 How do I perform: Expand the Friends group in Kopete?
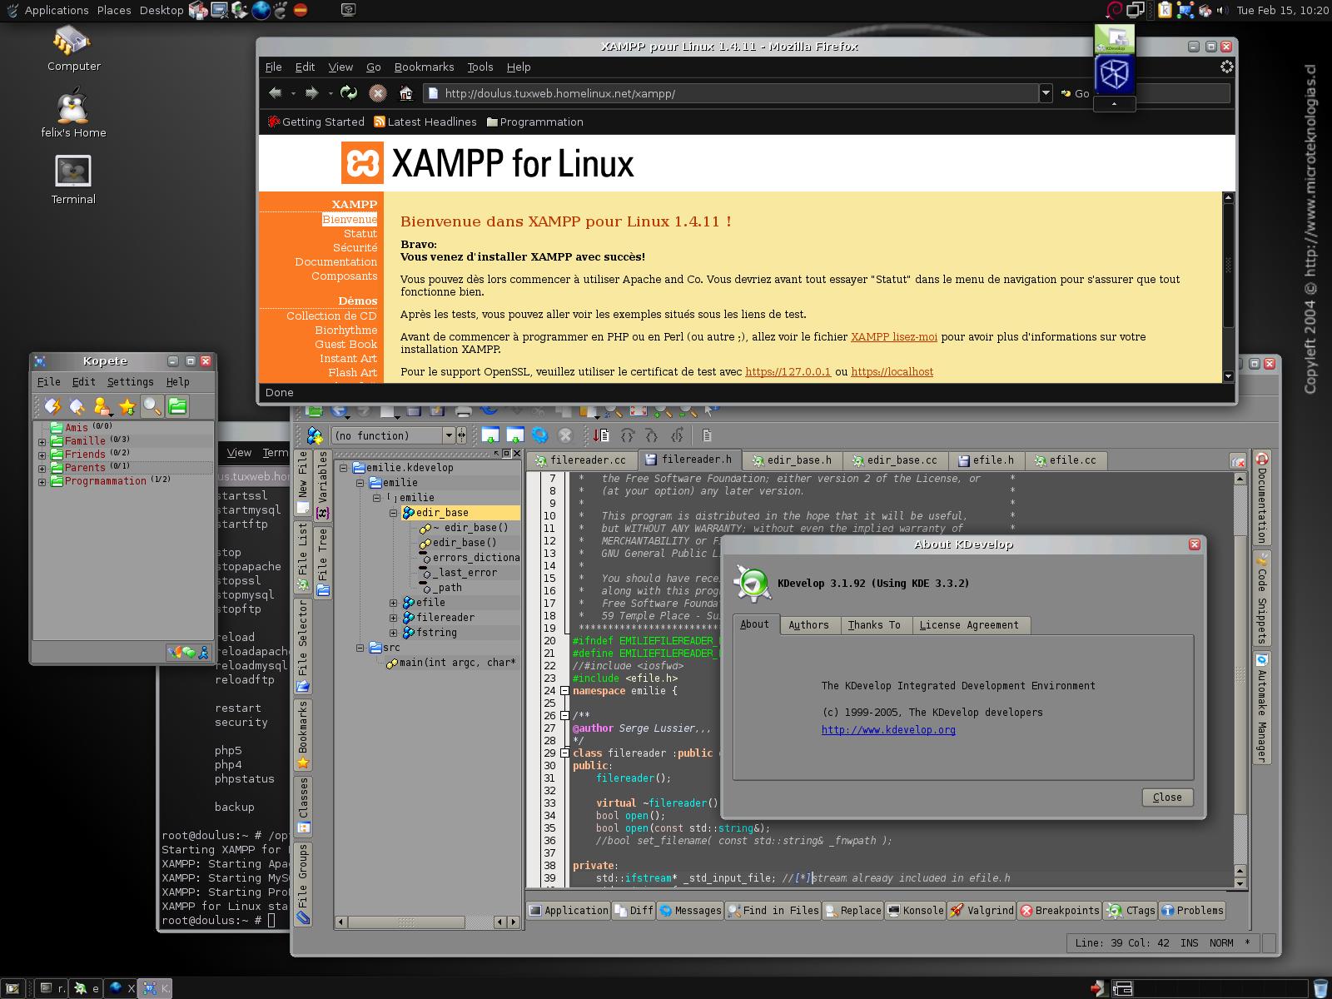(x=42, y=455)
